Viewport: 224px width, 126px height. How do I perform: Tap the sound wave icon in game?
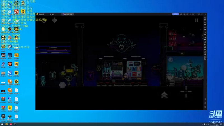54,20
